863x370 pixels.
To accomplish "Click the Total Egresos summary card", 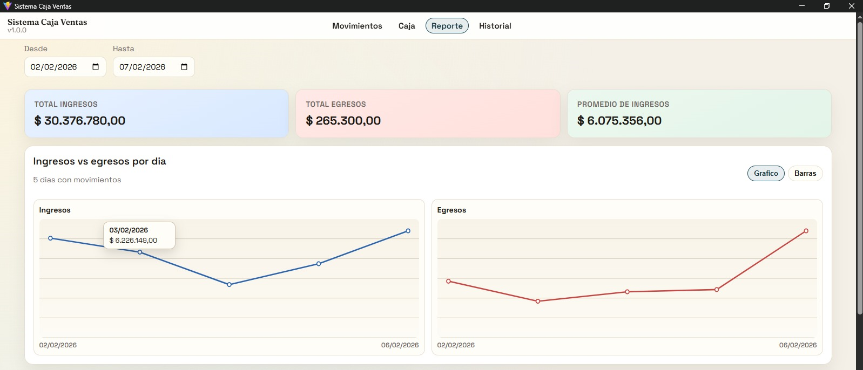I will click(428, 113).
